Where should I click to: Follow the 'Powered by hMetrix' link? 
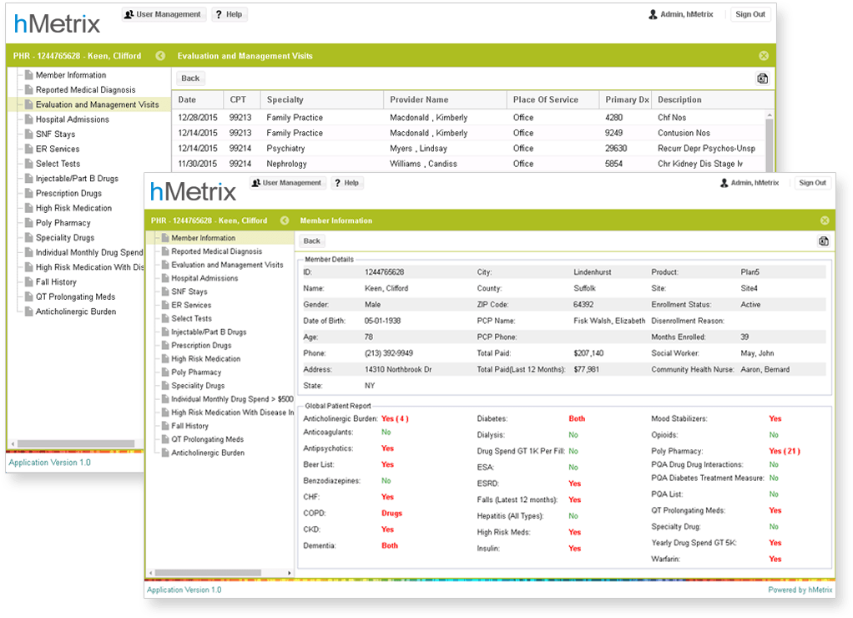click(x=800, y=590)
